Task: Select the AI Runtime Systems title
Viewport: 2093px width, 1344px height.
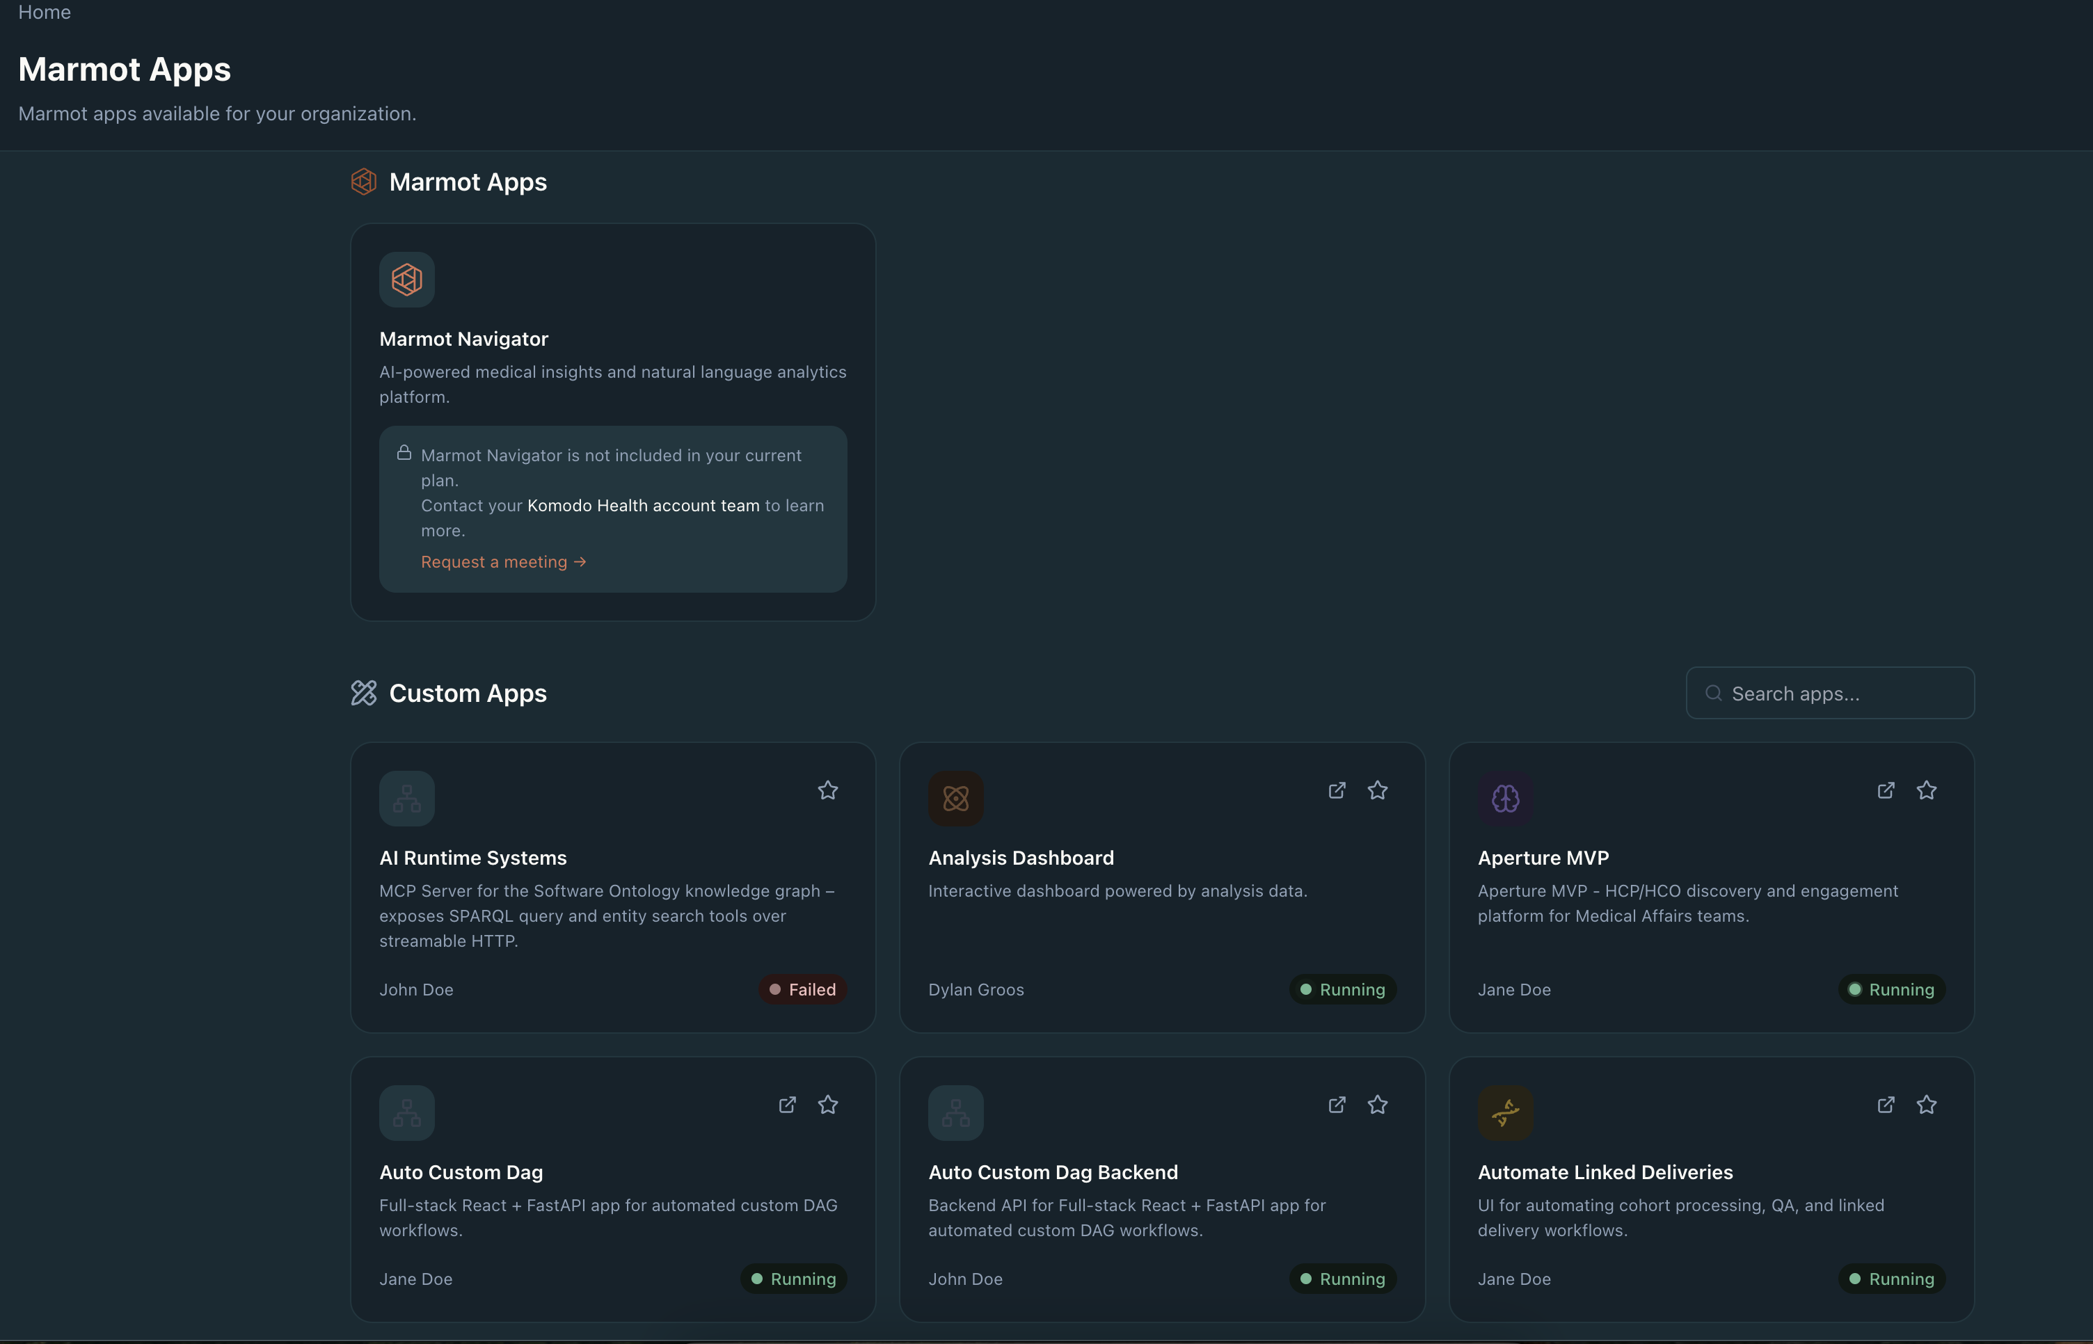Action: tap(473, 858)
